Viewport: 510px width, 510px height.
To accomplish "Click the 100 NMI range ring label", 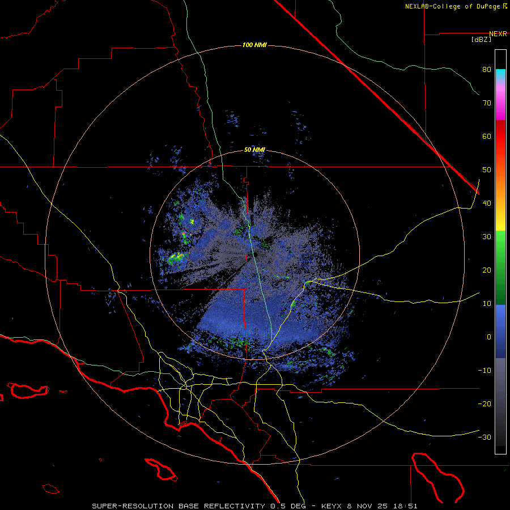I will [254, 45].
